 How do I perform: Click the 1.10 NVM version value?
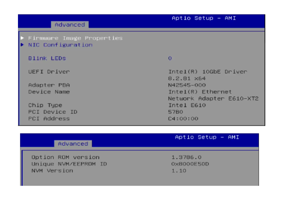(x=179, y=171)
